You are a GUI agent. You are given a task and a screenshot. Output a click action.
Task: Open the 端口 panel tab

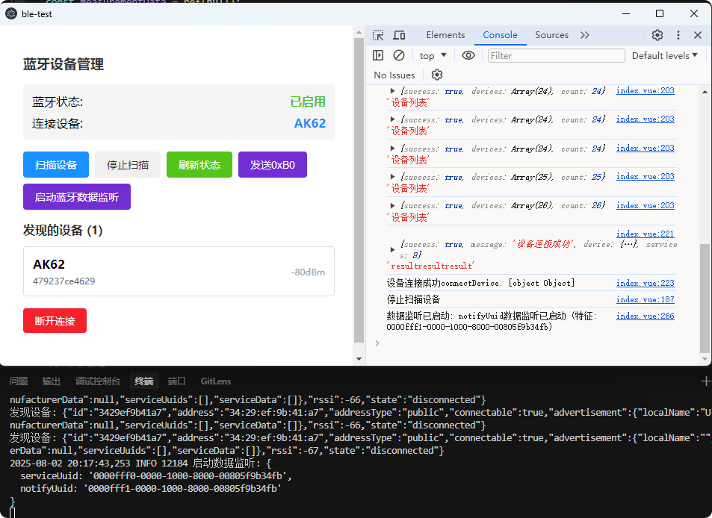point(176,381)
